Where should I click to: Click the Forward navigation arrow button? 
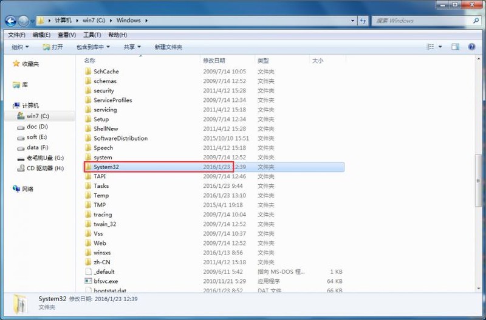pos(23,21)
